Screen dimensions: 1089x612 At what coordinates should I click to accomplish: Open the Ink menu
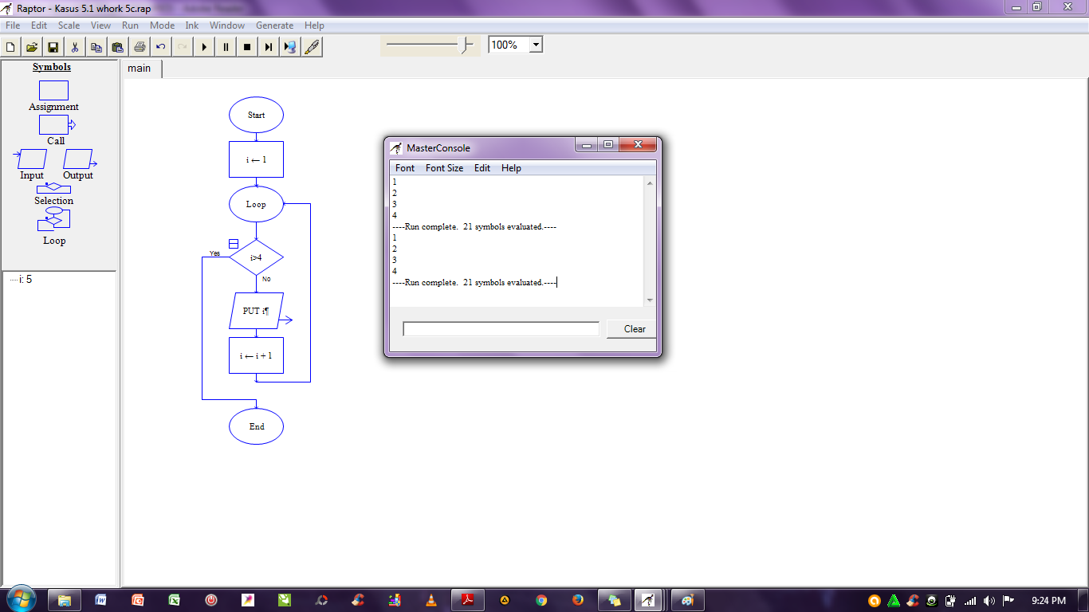click(191, 25)
